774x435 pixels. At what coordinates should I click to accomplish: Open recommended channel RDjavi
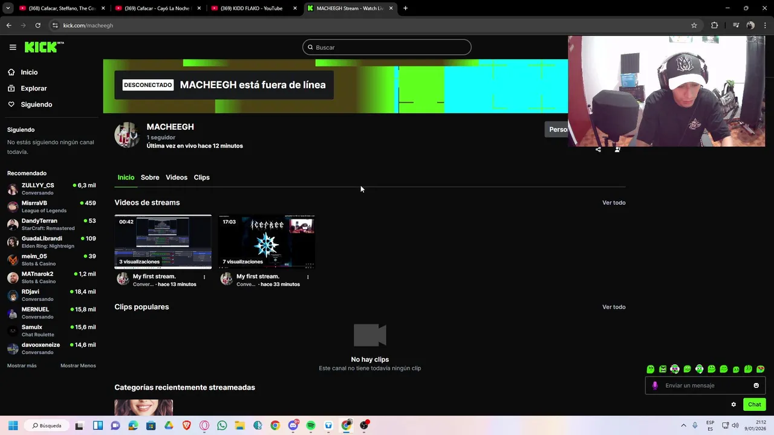click(51, 295)
